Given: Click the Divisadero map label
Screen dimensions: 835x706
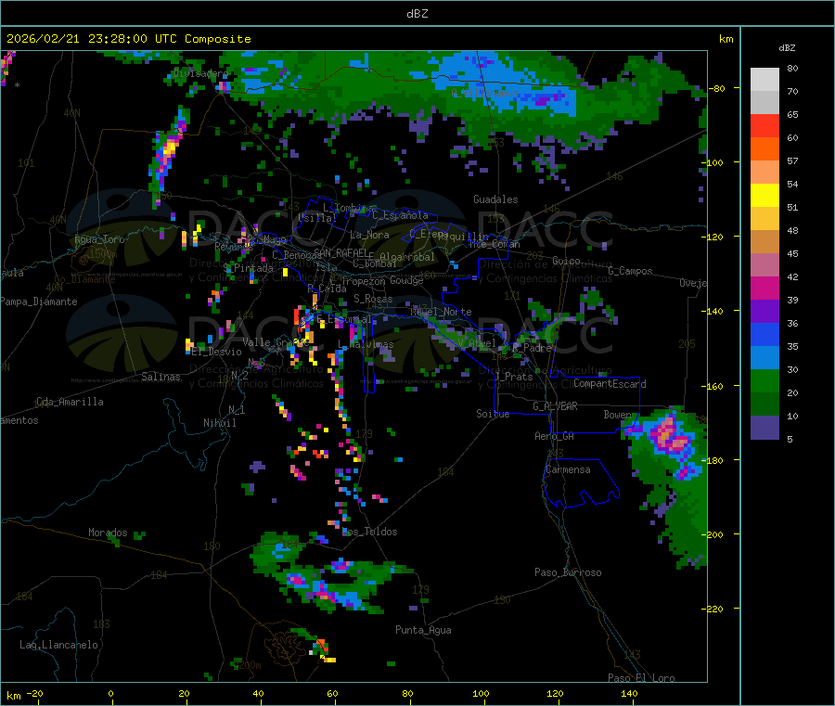Looking at the screenshot, I should pyautogui.click(x=200, y=73).
